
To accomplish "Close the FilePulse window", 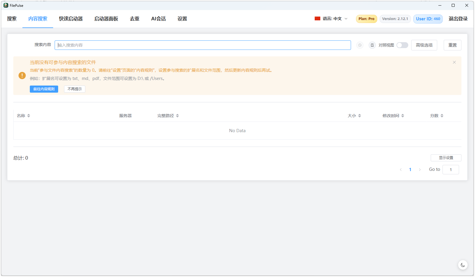I will 467,5.
